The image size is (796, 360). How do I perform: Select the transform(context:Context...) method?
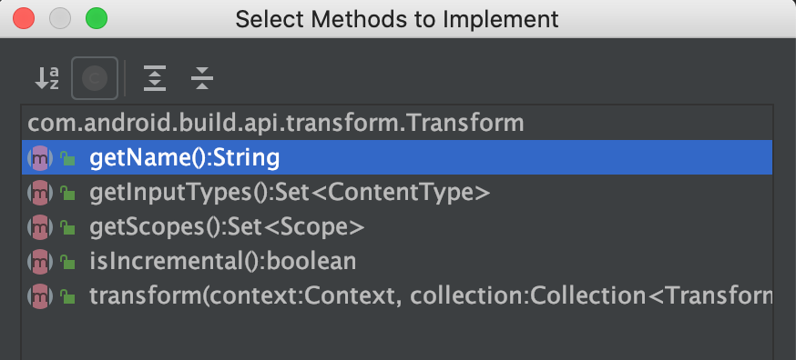(x=397, y=296)
